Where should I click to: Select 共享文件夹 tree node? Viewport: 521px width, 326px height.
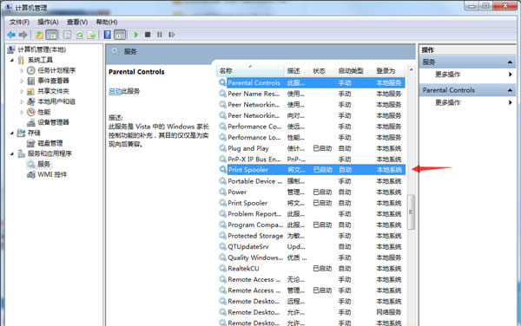(x=53, y=91)
